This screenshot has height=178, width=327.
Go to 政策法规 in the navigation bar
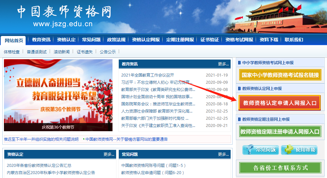point(116,40)
